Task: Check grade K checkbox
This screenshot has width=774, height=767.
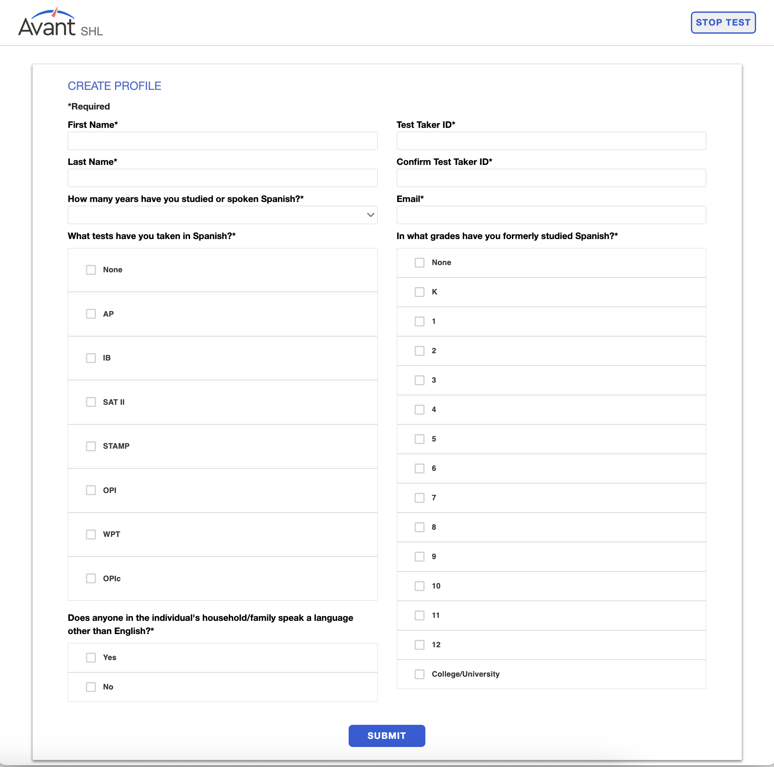Action: point(420,292)
